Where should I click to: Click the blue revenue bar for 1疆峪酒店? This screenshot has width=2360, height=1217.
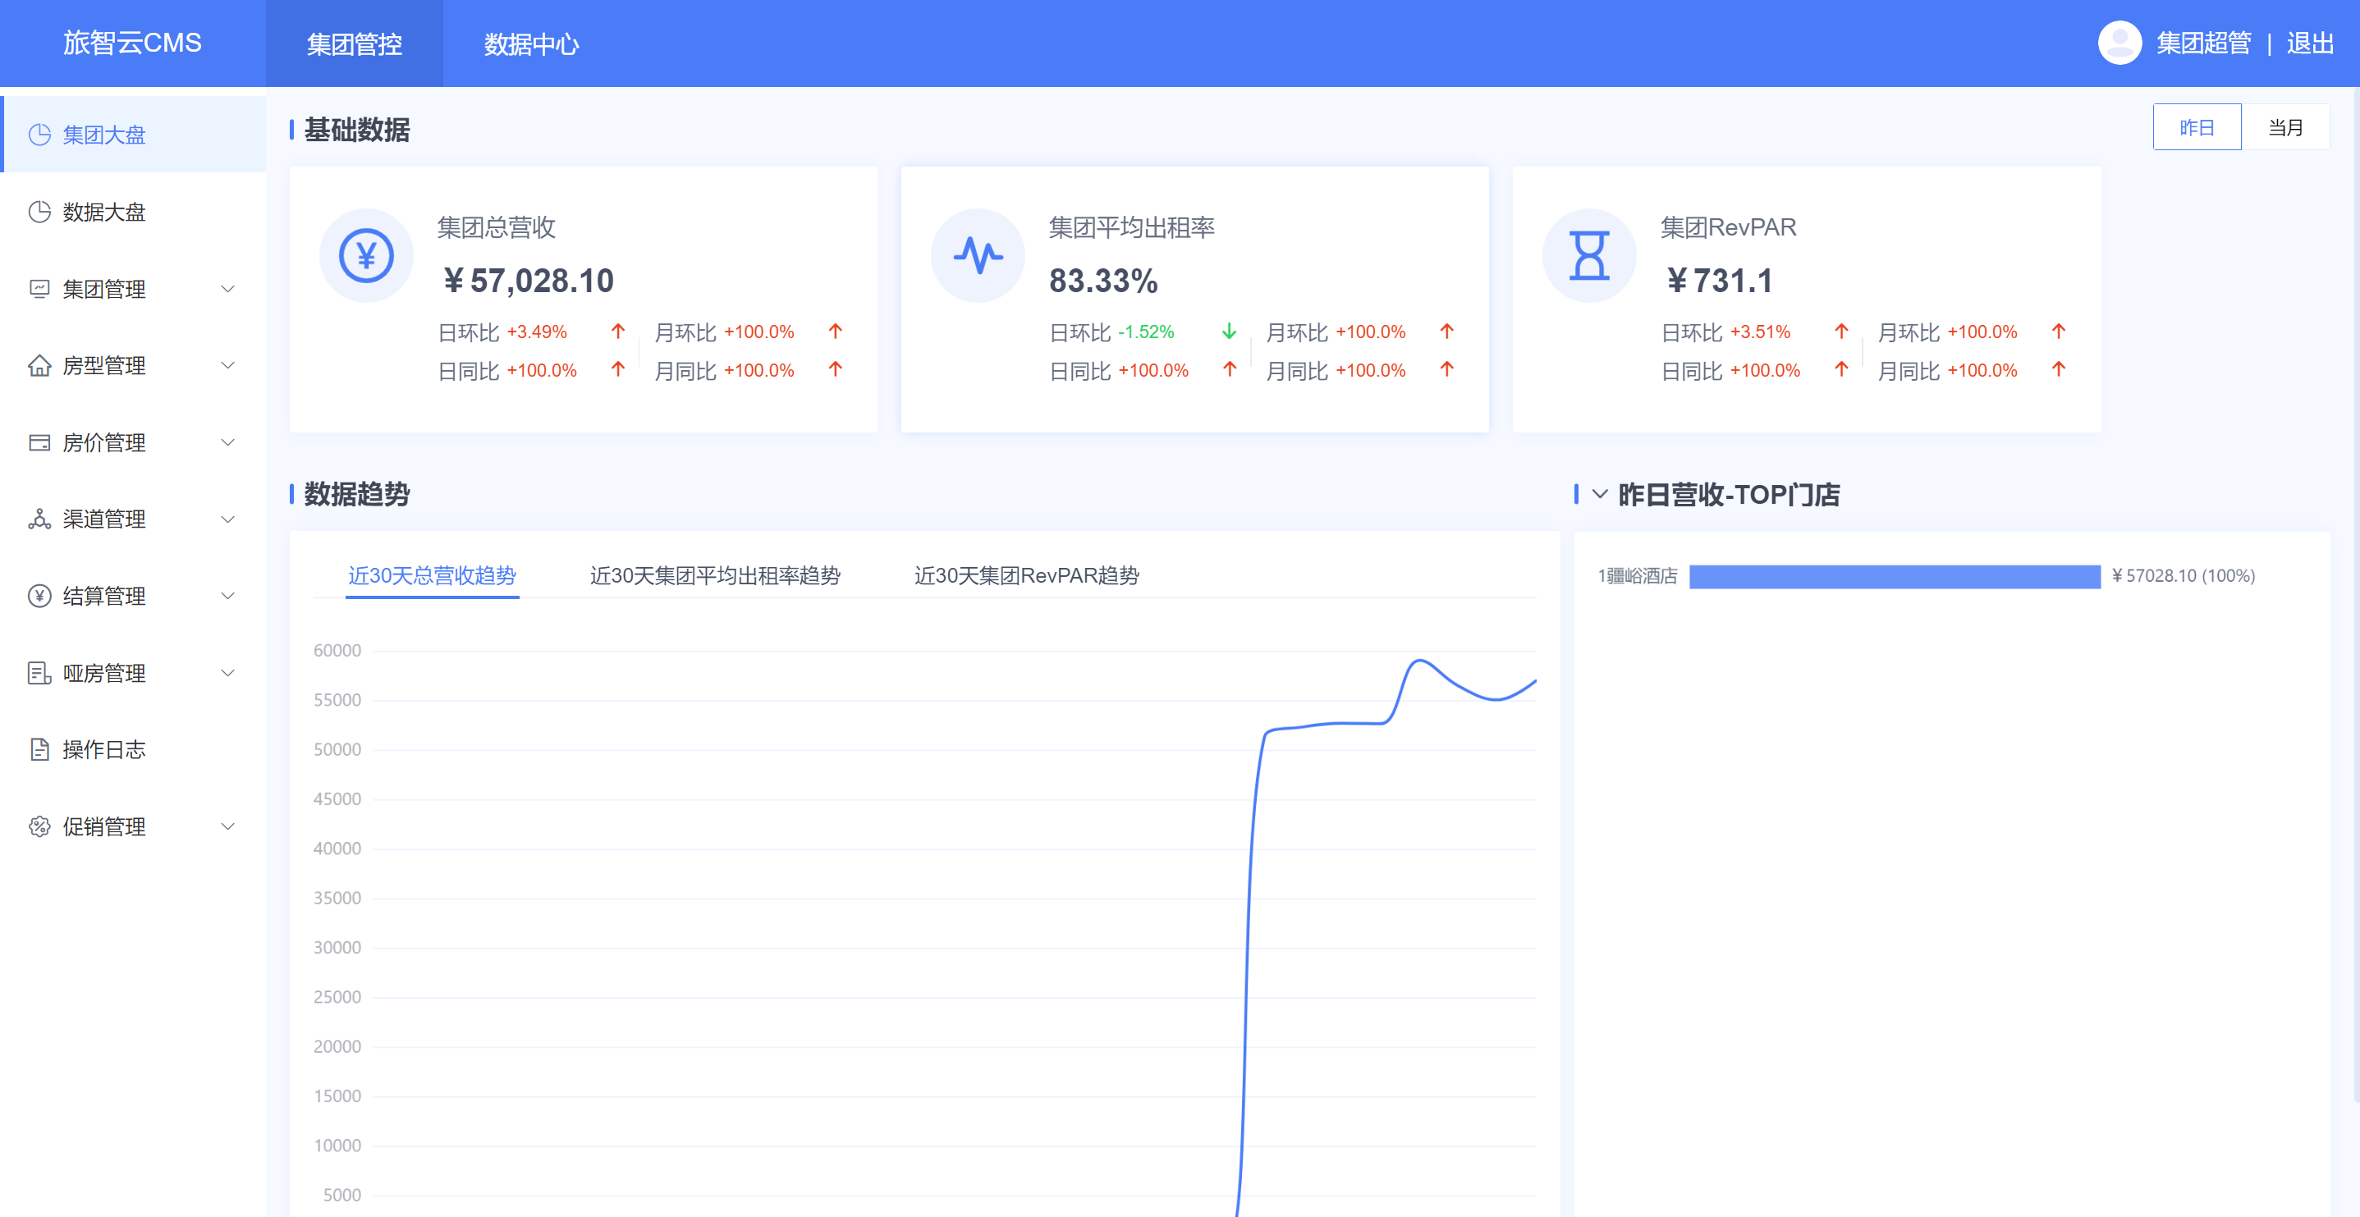pos(1894,576)
